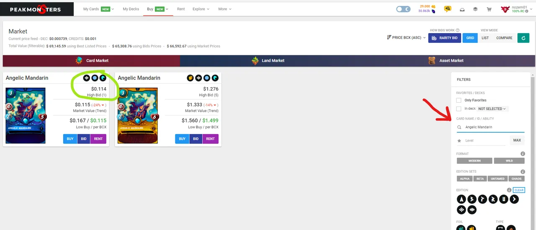Click Buy on the first Angelic Mandarin

(x=70, y=139)
